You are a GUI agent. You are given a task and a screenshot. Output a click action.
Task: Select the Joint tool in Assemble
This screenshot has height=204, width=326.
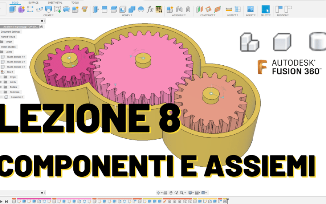pyautogui.click(x=179, y=9)
